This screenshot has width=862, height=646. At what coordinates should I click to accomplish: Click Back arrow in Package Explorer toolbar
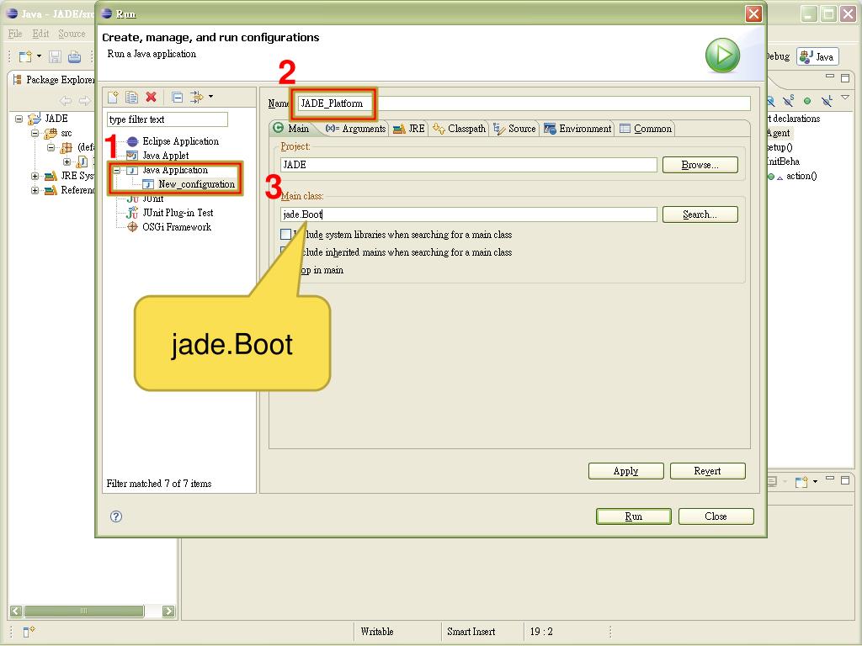click(66, 101)
